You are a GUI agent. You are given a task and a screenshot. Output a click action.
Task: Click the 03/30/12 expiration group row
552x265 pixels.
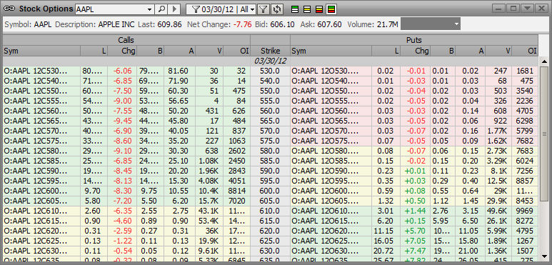point(270,61)
